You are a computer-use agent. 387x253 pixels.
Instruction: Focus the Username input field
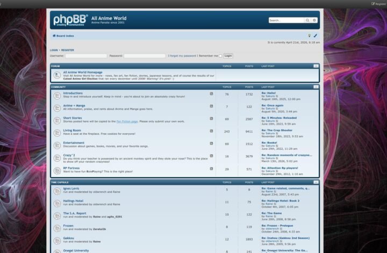85,56
